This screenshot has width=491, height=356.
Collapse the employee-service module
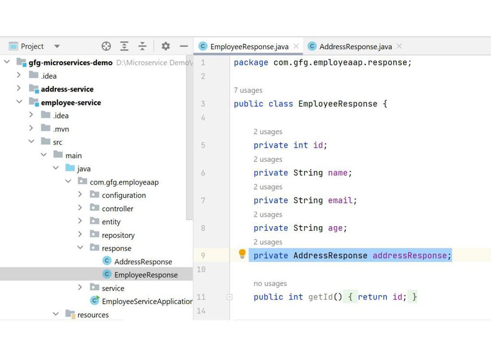tap(19, 102)
